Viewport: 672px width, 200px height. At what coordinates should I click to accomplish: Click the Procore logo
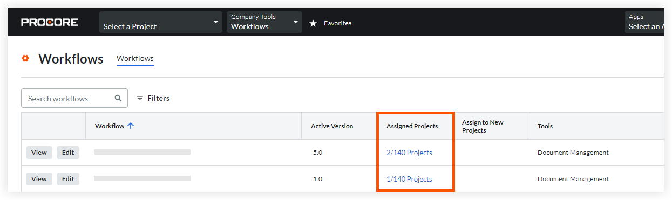[x=50, y=23]
